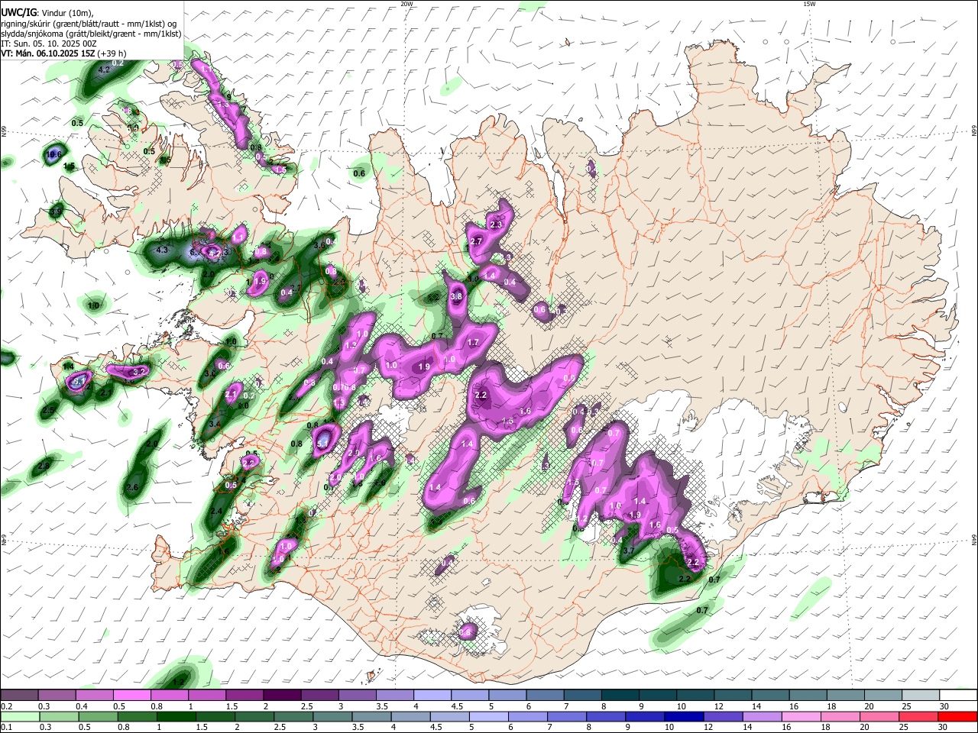Pick 0.2 swatch in snow legend row
This screenshot has width=978, height=733.
(x=19, y=695)
